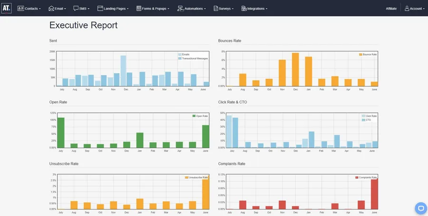Click the Bounce Rate orange legend swatch

coord(360,55)
